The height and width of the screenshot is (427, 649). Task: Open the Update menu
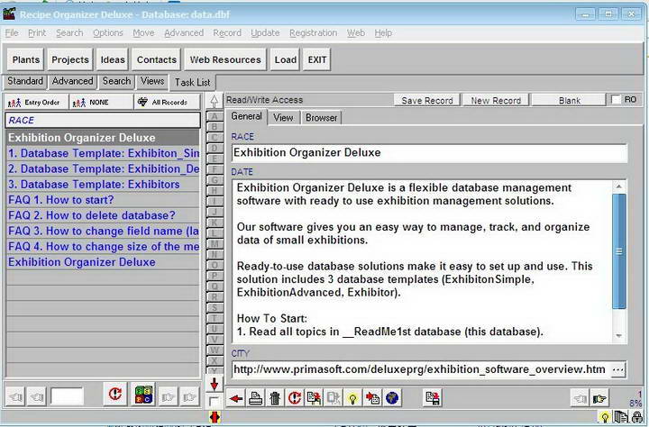265,32
